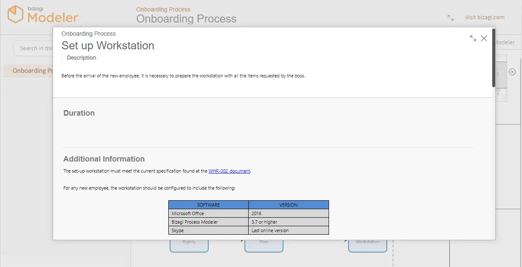The height and width of the screenshot is (267, 522).
Task: Select the 3.7 or higher cell
Action: (x=289, y=222)
